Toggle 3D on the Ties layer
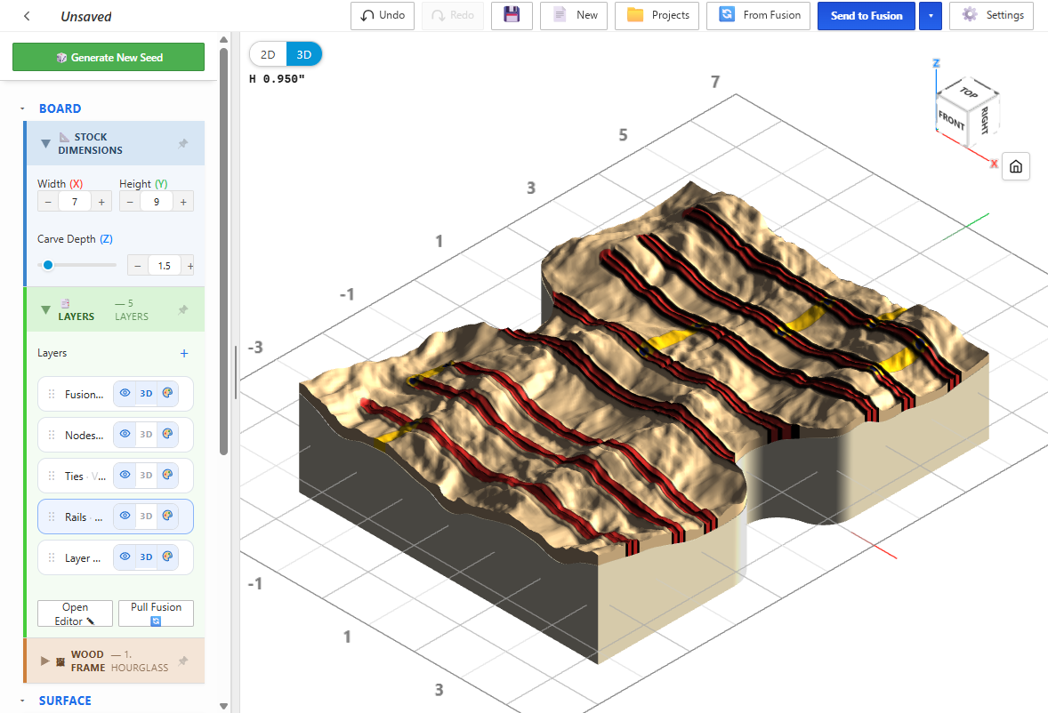Viewport: 1048px width, 713px height. [147, 476]
